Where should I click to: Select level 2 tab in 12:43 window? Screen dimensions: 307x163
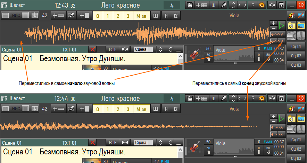pos(118,16)
